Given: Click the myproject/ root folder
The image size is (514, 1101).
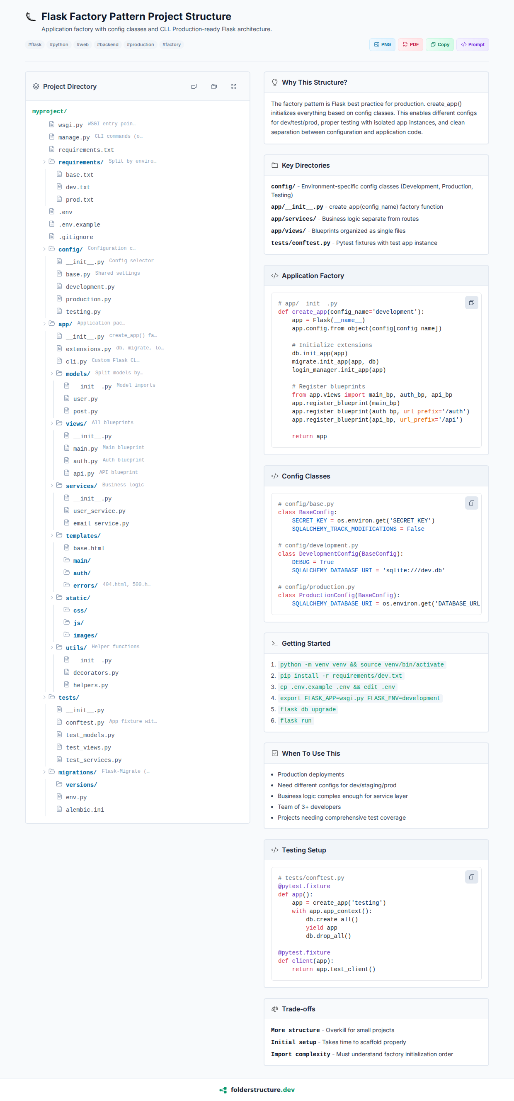Looking at the screenshot, I should click(x=49, y=111).
